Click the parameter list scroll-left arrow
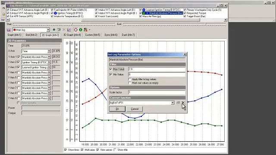276x155 pixels. (8, 20)
